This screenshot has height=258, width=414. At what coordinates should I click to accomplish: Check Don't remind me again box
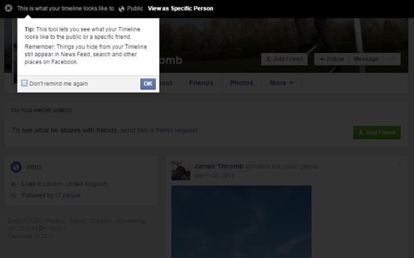24,83
